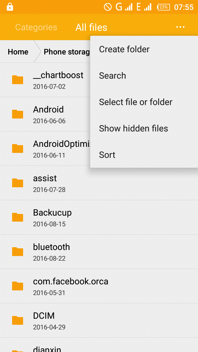
Task: Tap the com.facebook.orca folder icon
Action: (x=18, y=286)
